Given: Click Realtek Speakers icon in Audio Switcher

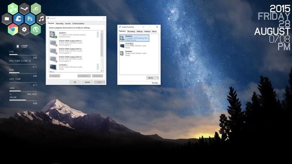Looking at the screenshot, I should point(122,53).
